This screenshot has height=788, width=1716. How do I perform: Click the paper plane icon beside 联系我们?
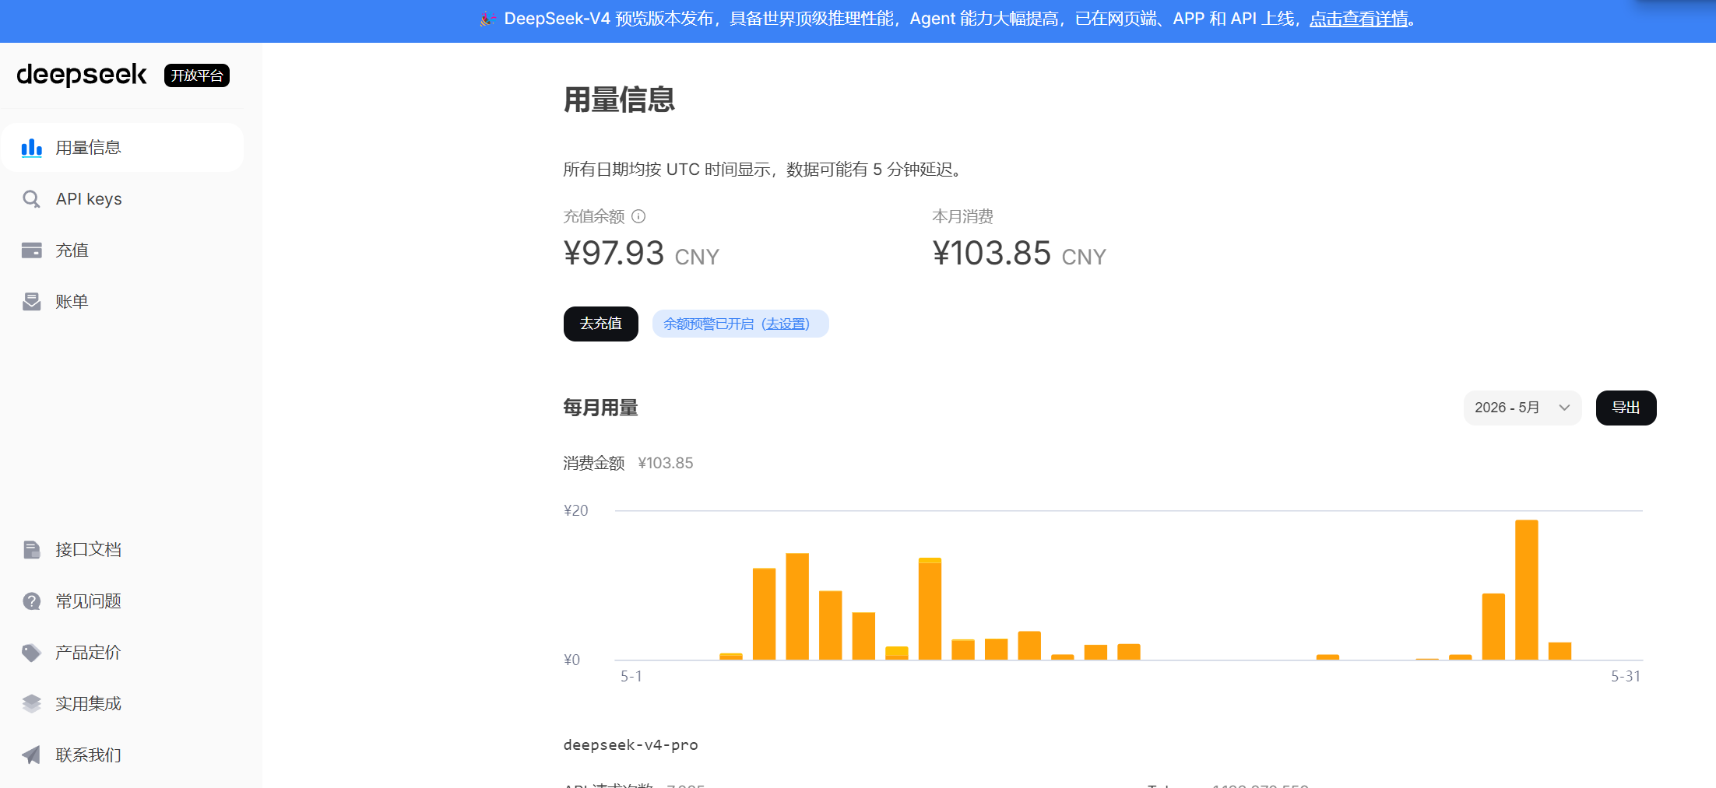point(31,755)
